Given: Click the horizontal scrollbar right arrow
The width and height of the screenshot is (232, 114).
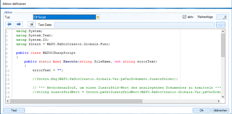Looking at the screenshot, I should (219, 101).
